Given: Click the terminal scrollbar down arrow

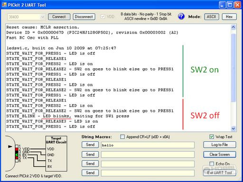Looking at the screenshot, I should 233,128.
